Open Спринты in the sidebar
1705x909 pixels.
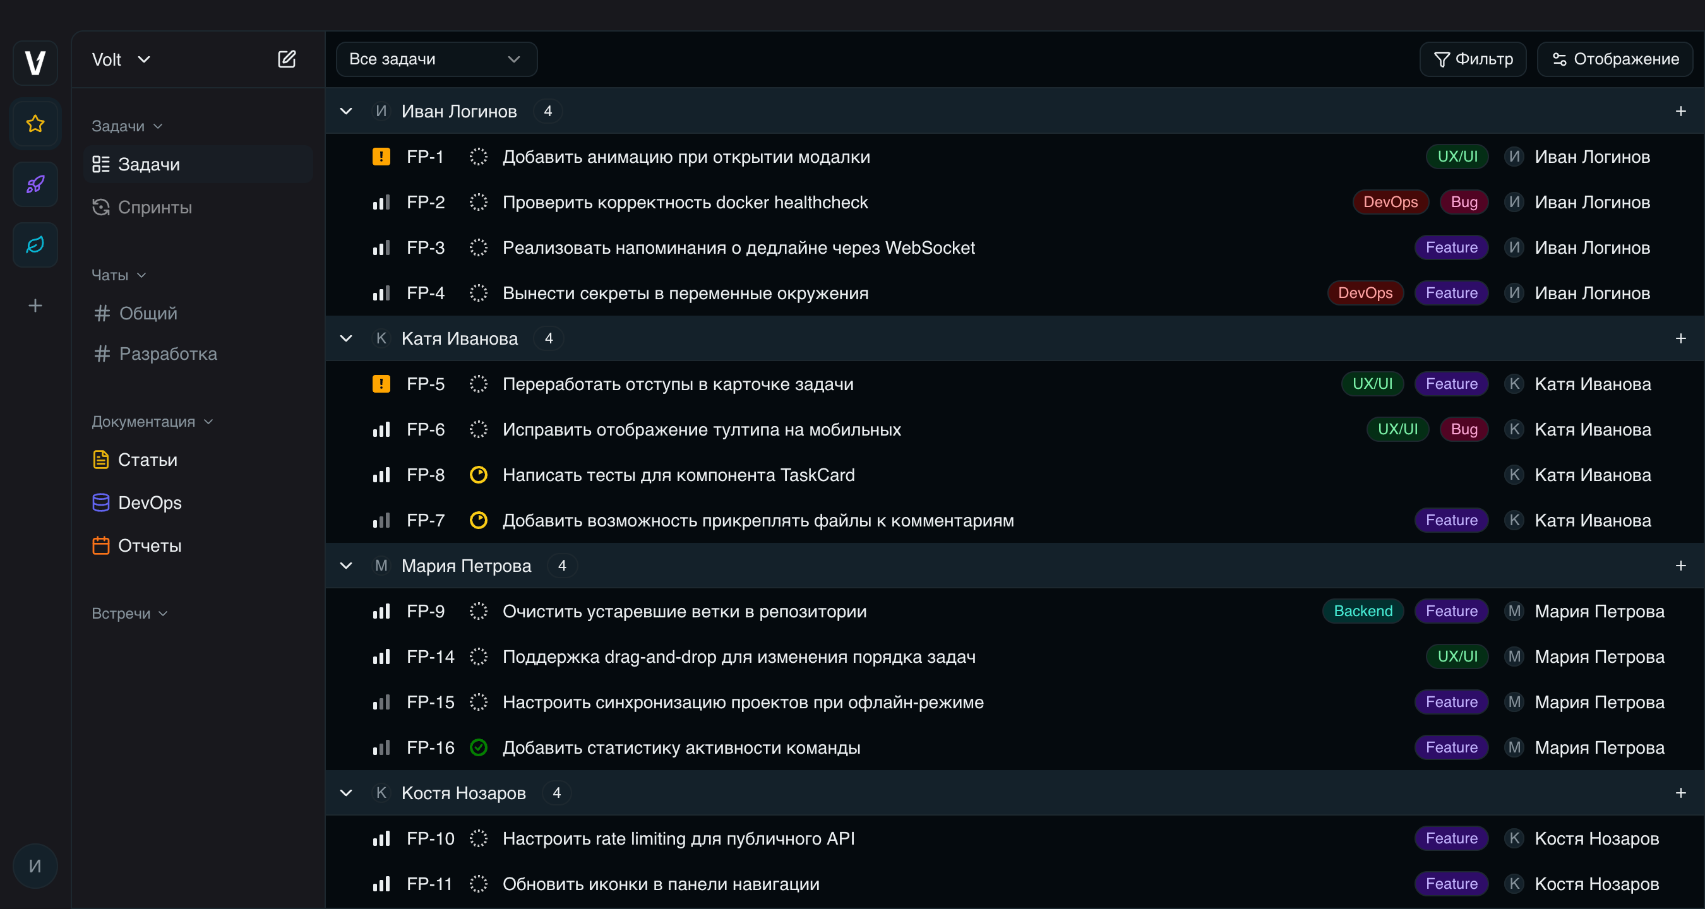point(155,207)
